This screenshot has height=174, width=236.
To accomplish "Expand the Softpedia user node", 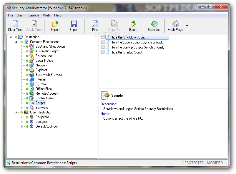I will [22, 117].
